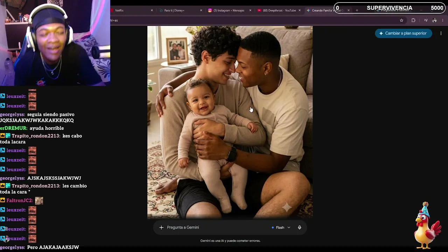This screenshot has height=252, width=448.
Task: Click the emote in FaltronJC2's chat message
Action: coord(39,201)
